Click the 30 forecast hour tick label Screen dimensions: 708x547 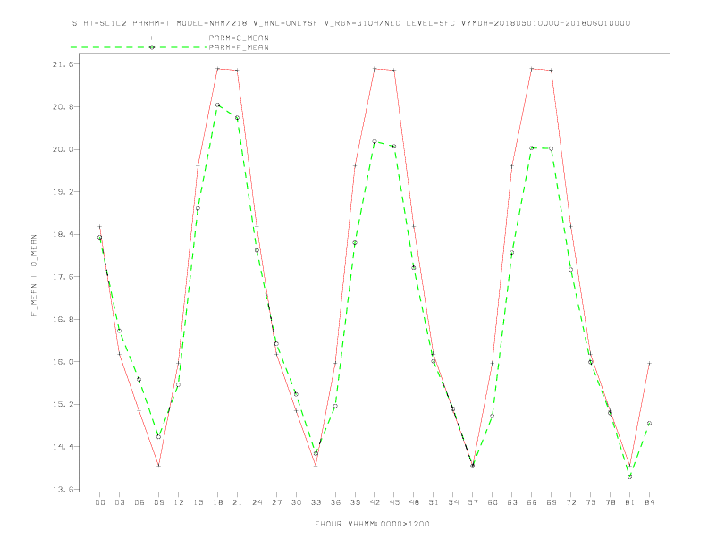(x=296, y=502)
